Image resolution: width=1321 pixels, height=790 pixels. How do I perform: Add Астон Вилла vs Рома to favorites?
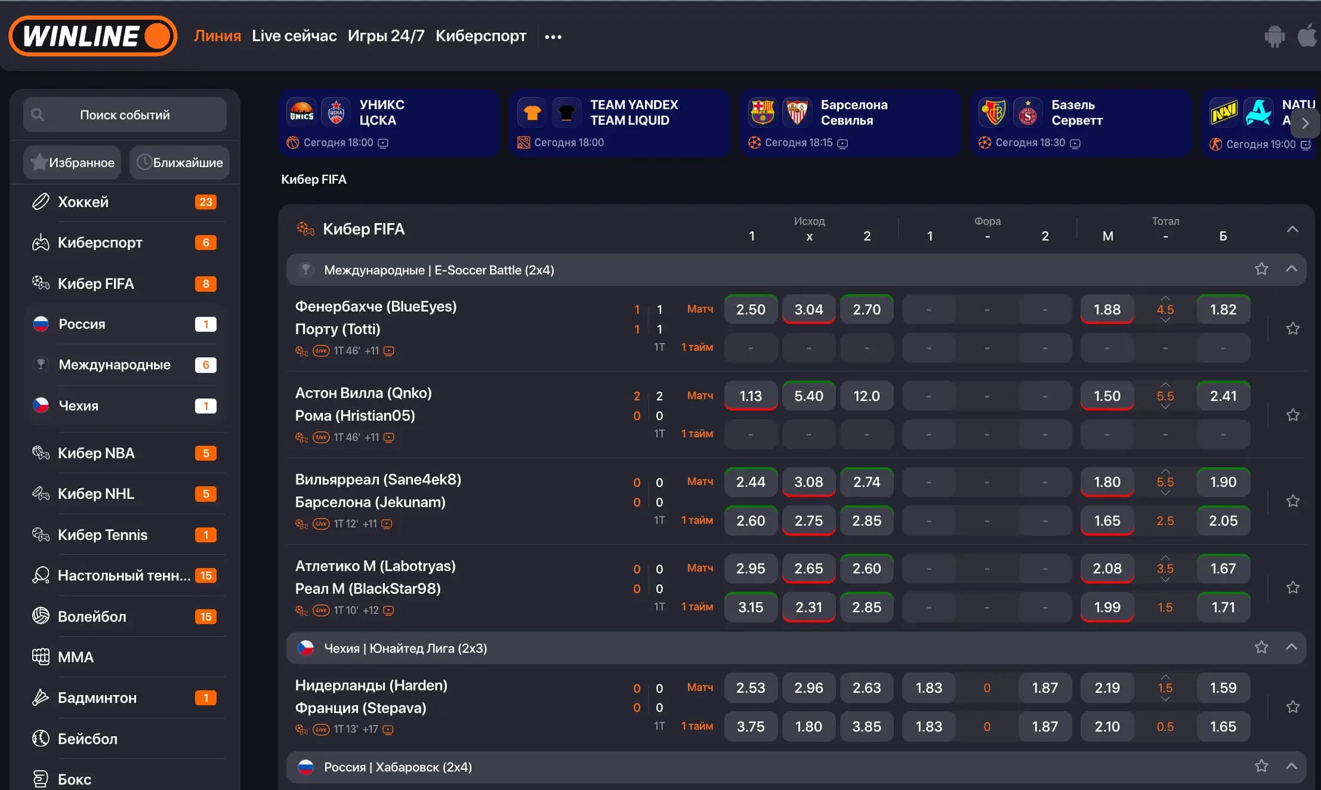[x=1293, y=415]
